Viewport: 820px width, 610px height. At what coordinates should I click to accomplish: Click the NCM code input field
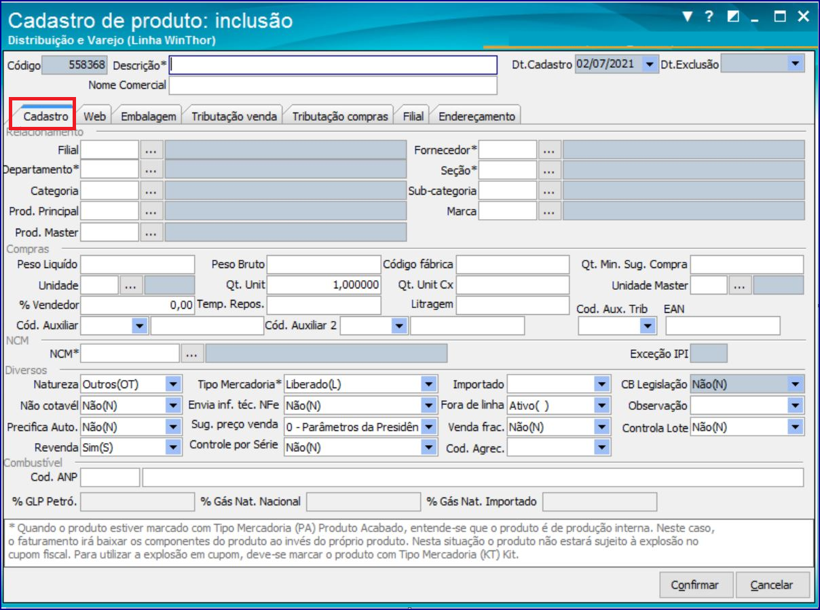point(130,354)
